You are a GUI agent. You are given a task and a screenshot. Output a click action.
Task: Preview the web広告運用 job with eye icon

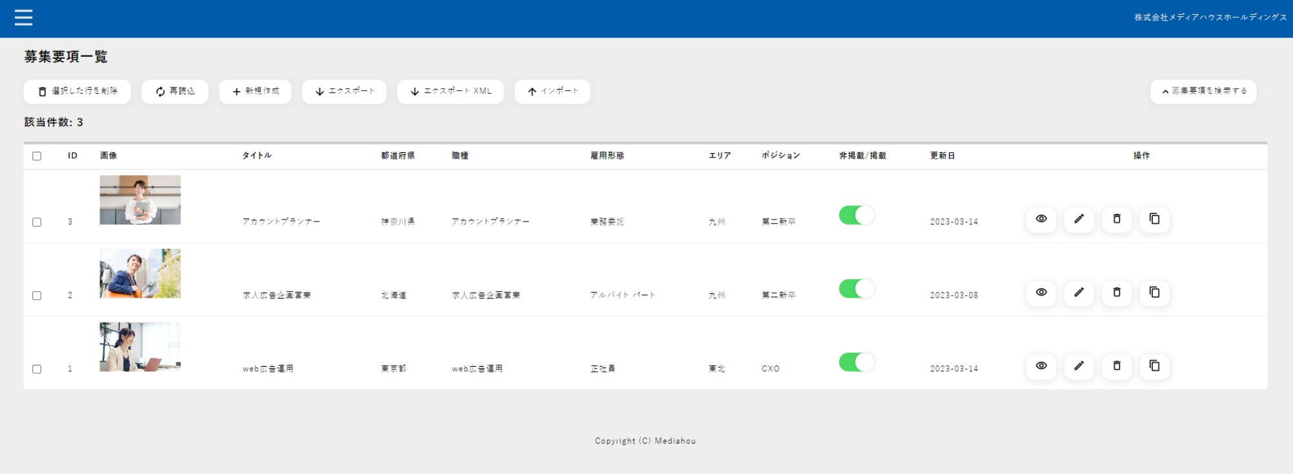[x=1041, y=366]
